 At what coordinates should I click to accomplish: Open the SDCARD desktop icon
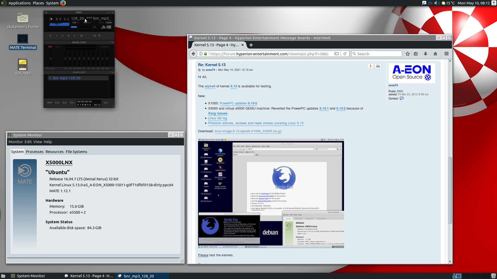tap(23, 67)
